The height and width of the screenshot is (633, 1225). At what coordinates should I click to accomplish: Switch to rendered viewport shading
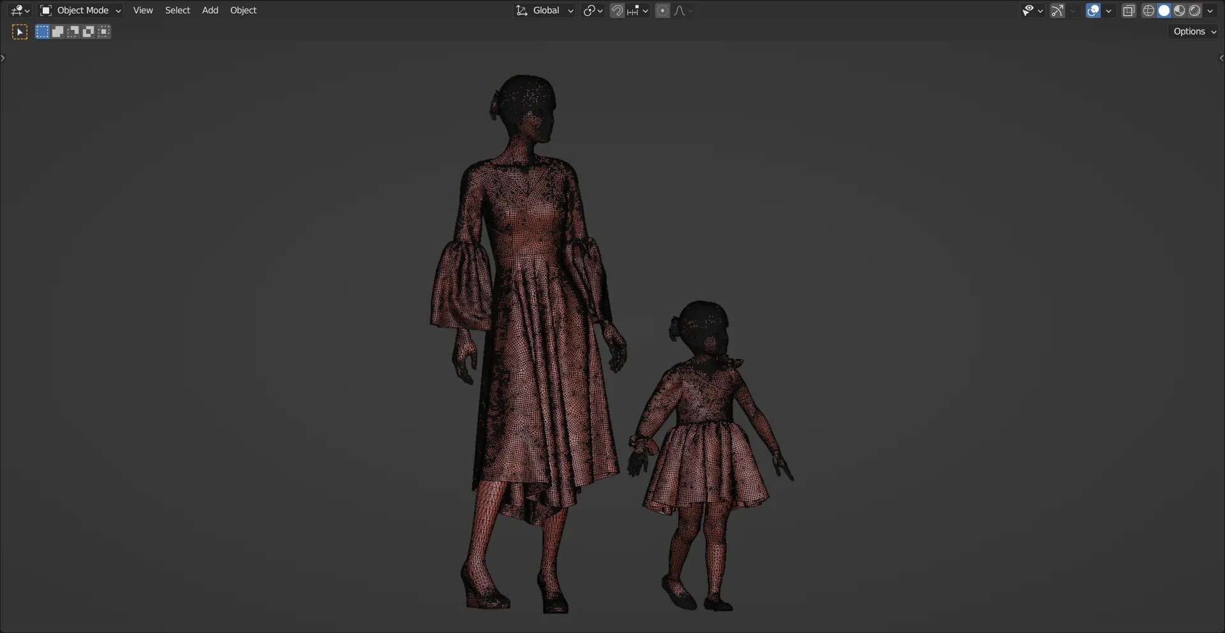[x=1194, y=10]
